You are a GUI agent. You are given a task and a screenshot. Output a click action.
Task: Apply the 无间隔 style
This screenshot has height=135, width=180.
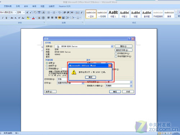(x=102, y=14)
